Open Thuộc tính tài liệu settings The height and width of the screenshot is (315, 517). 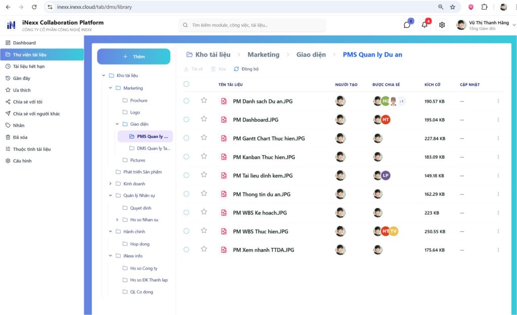[x=36, y=149]
